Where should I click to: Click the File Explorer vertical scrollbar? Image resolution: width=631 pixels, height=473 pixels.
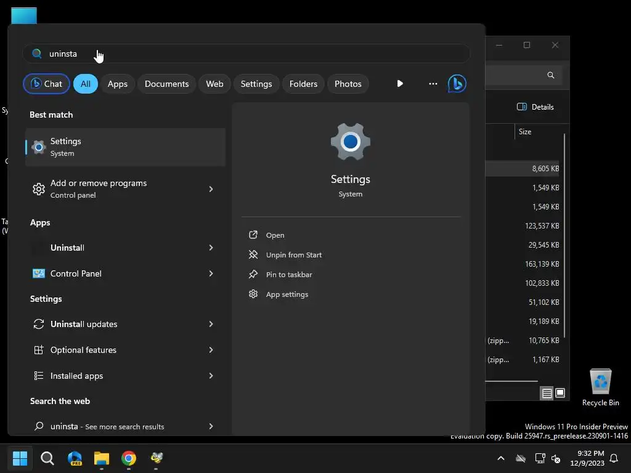(564, 235)
